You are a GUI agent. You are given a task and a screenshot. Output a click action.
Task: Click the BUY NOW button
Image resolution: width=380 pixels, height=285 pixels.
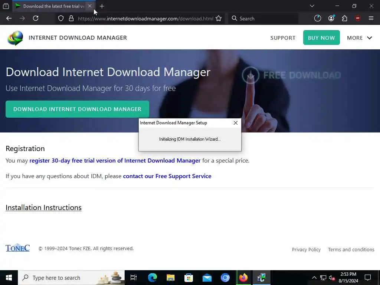click(x=321, y=37)
